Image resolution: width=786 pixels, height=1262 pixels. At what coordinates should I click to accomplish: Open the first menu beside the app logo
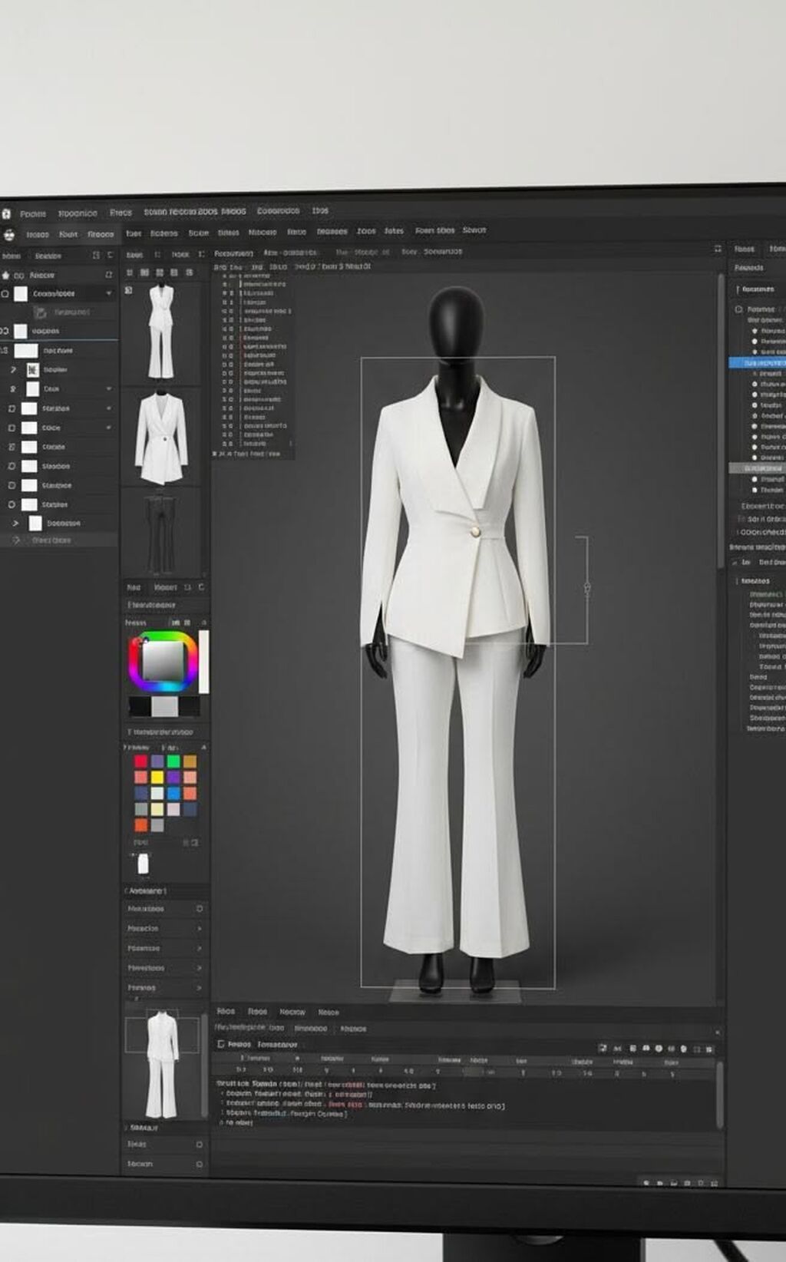[x=33, y=214]
